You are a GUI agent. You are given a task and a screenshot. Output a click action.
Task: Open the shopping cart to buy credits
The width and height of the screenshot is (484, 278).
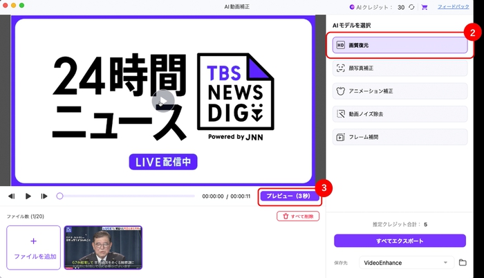click(425, 7)
